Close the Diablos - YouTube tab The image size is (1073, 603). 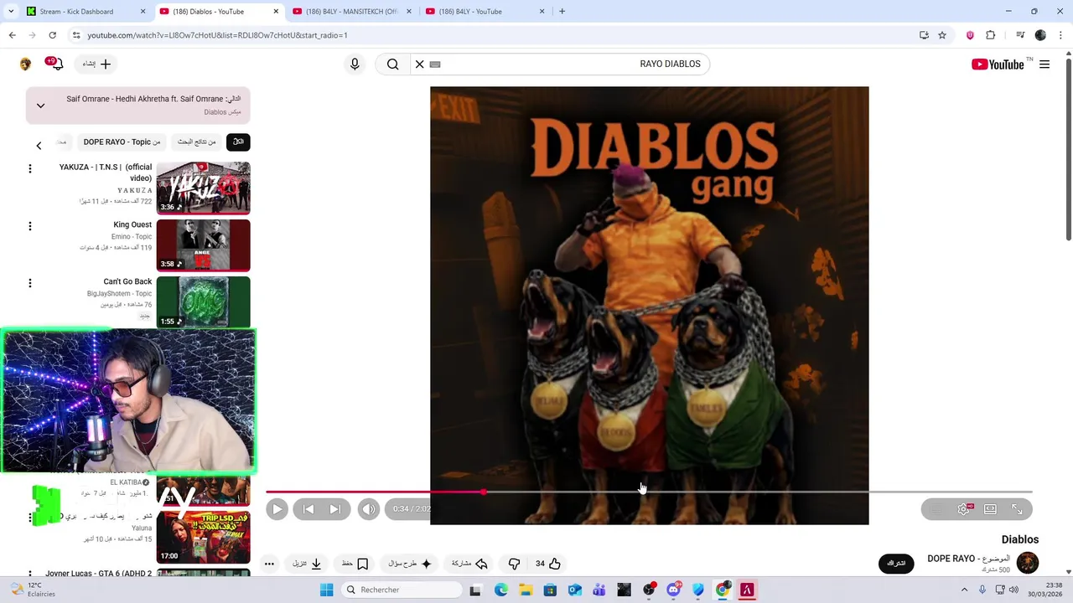pyautogui.click(x=275, y=12)
